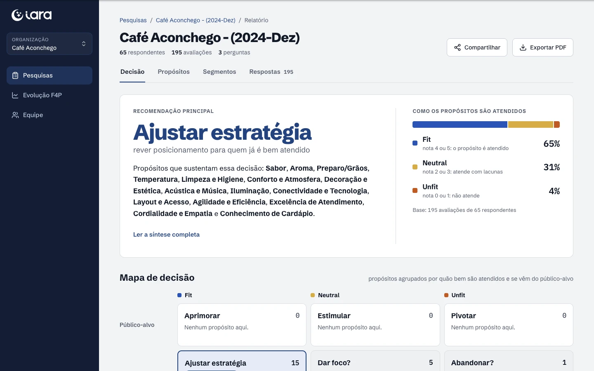
Task: Open the 'Dar foco?' card
Action: 375,361
